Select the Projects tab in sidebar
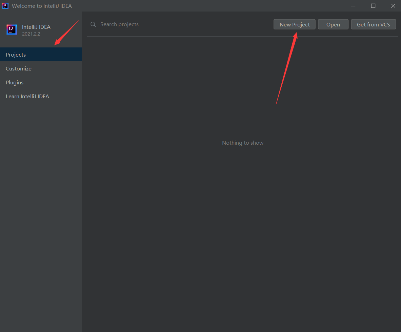Screen dimensions: 401x332 point(41,55)
